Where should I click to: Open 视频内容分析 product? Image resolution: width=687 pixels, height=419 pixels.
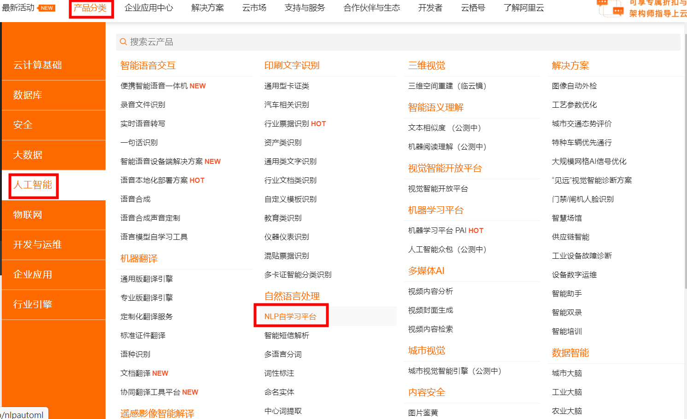[x=430, y=291]
